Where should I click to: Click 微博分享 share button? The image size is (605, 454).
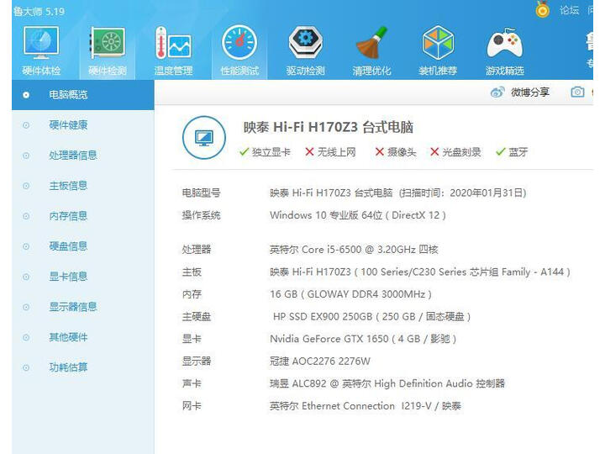[529, 92]
